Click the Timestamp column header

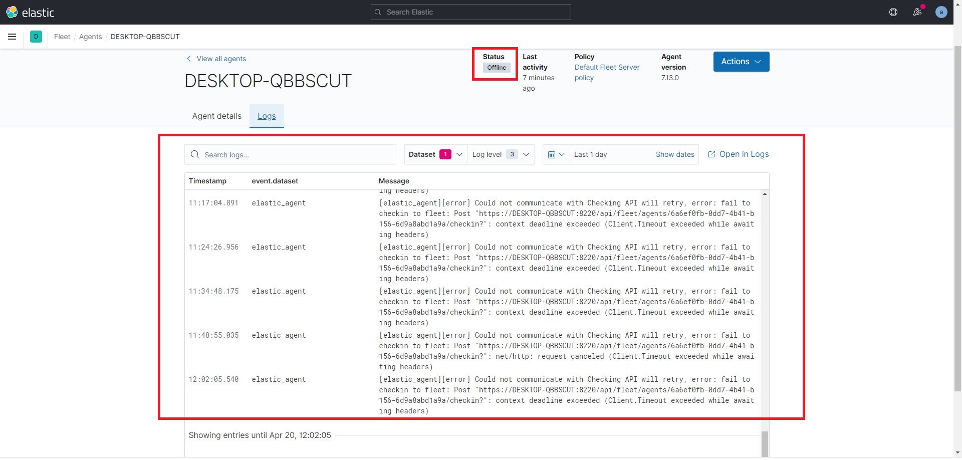(207, 181)
